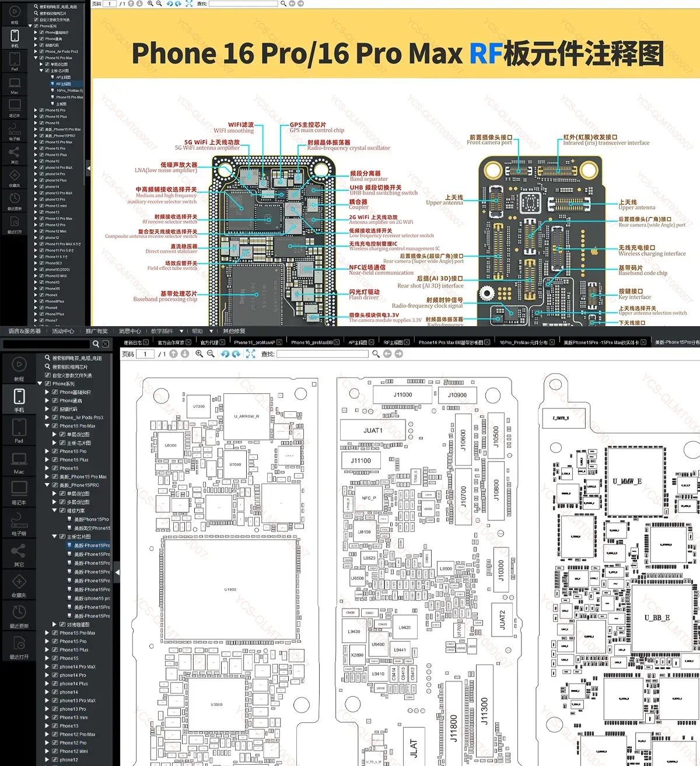Switch to the Phone16 Pro Max BB tab
Screen dimensions: 700x766
[x=450, y=342]
